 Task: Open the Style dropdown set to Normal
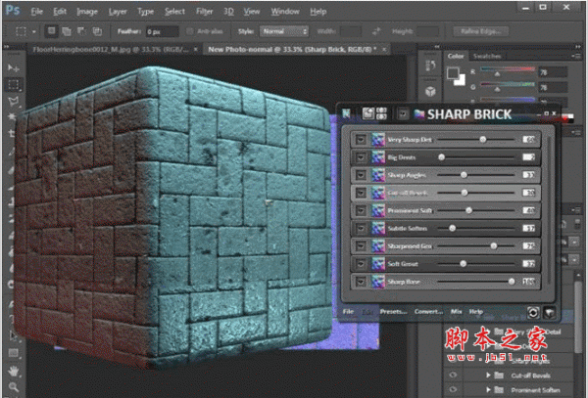[x=284, y=31]
